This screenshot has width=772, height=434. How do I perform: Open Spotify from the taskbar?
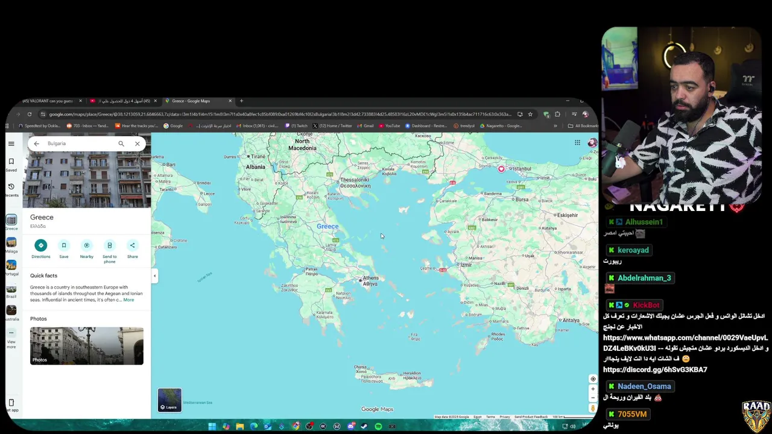coord(378,426)
